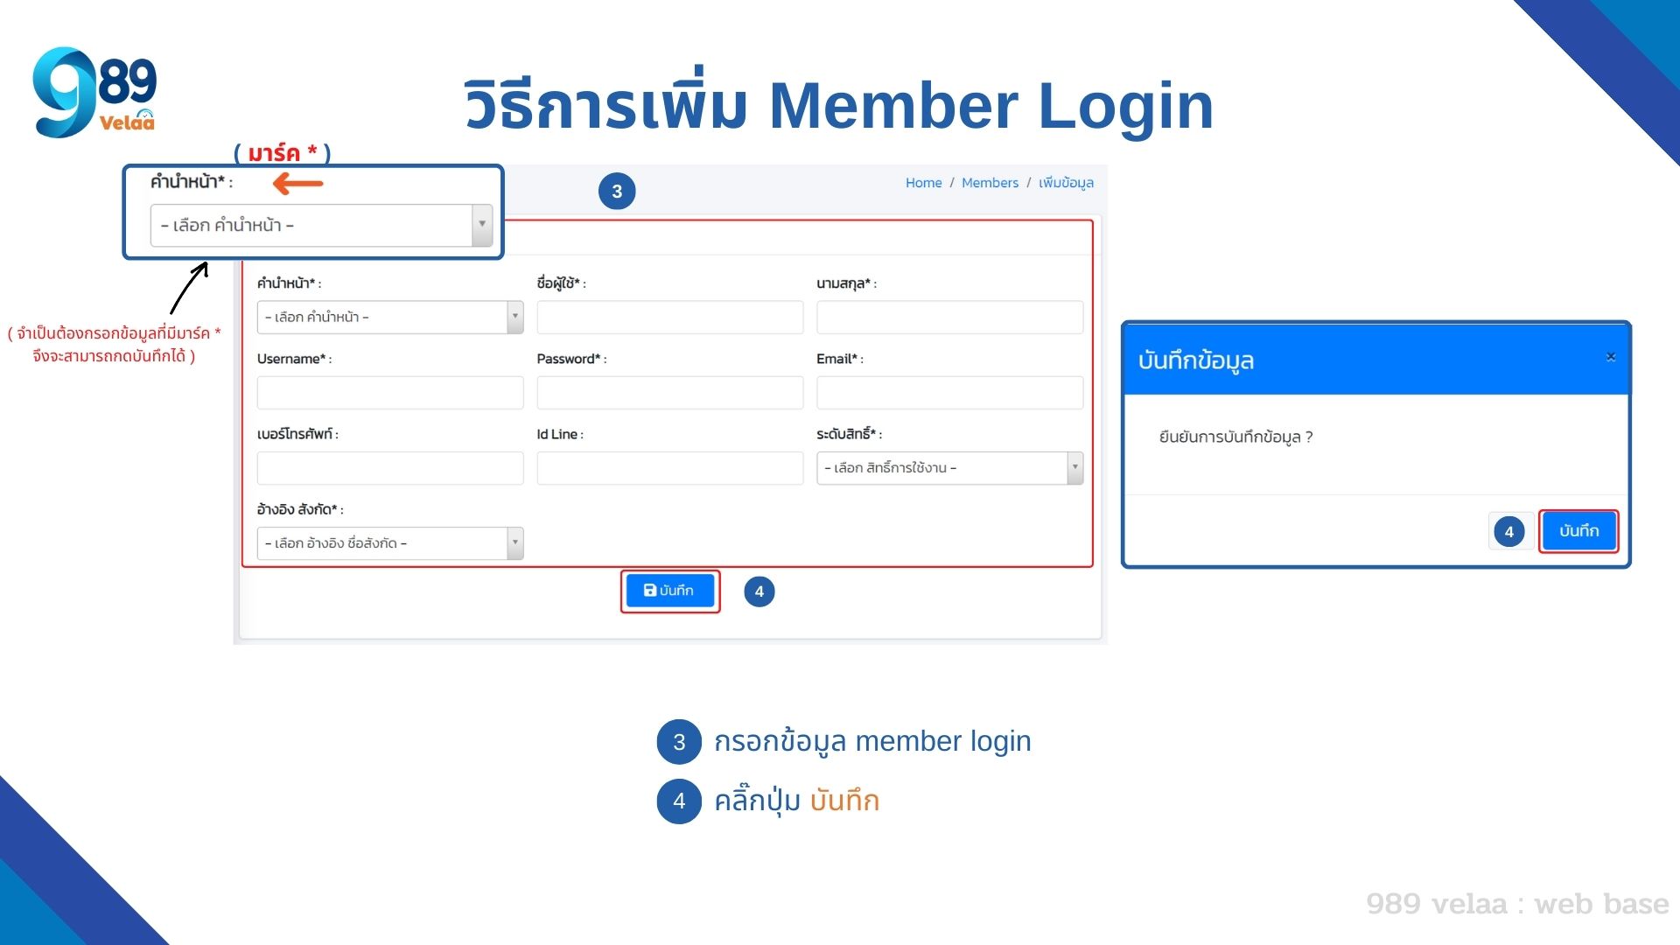Focus the Username text field
1680x945 pixels.
(389, 392)
